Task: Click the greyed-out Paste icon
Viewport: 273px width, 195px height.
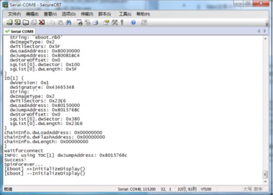Action: pos(60,23)
